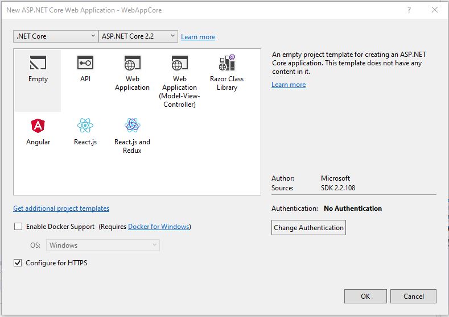Click the Change Authentication button

click(x=308, y=228)
